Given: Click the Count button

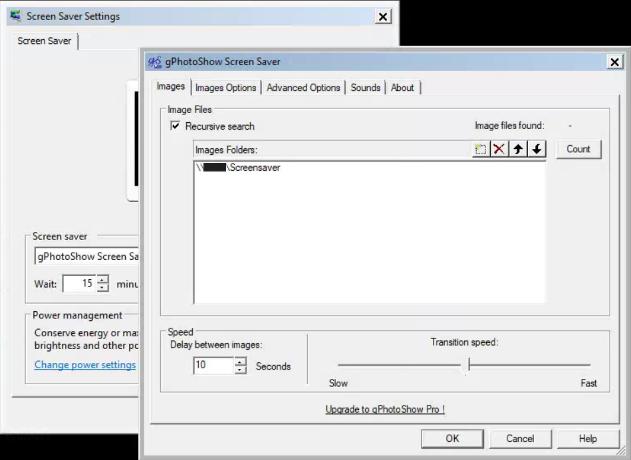Looking at the screenshot, I should (x=578, y=150).
